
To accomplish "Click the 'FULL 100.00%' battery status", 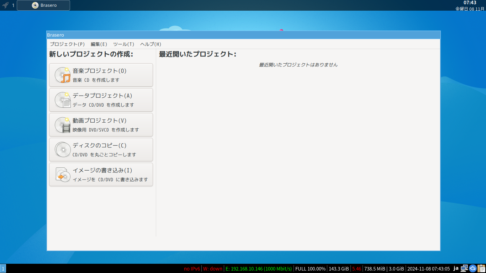I will click(310, 269).
